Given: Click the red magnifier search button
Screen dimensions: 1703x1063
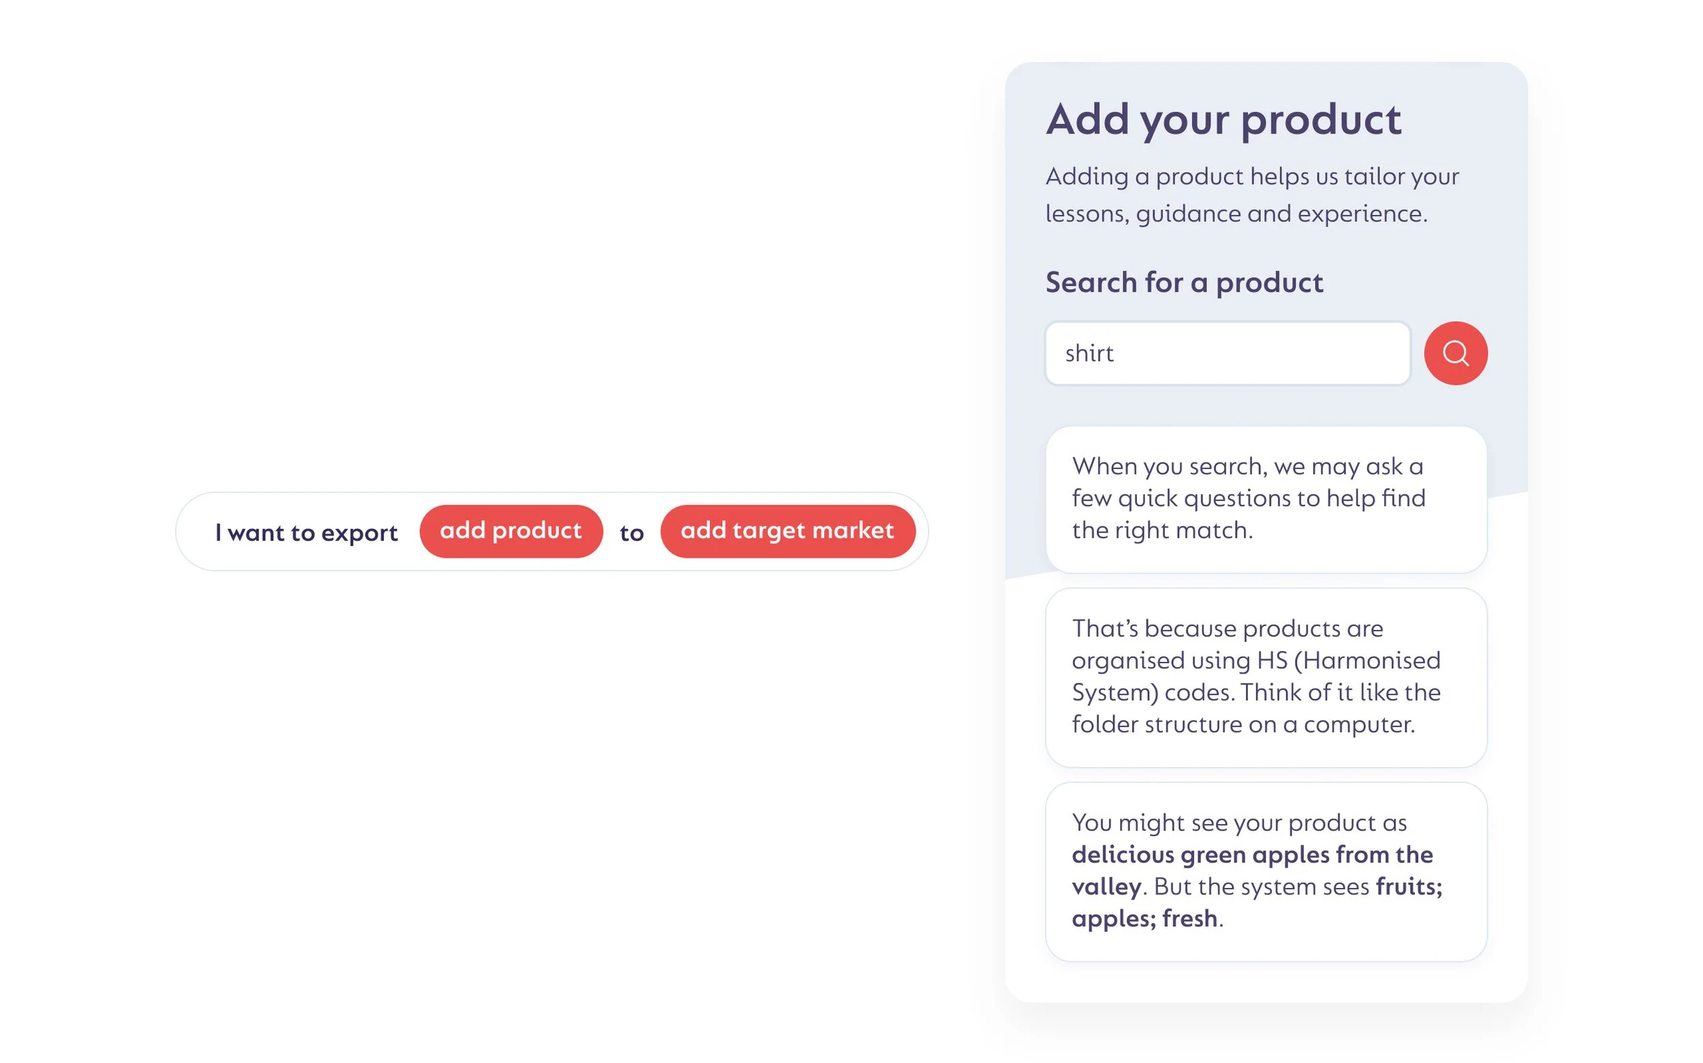Looking at the screenshot, I should click(x=1455, y=353).
